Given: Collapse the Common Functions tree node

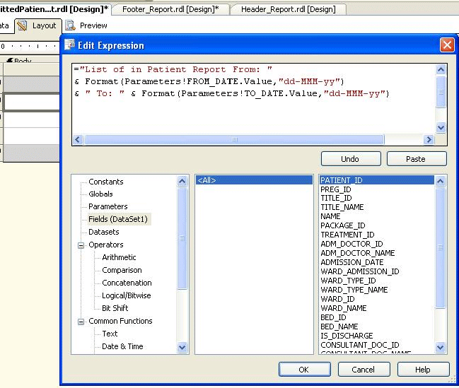Looking at the screenshot, I should 81,322.
